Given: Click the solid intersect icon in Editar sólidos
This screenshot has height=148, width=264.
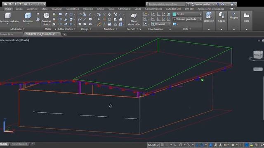Looking at the screenshot, I should point(60,24).
